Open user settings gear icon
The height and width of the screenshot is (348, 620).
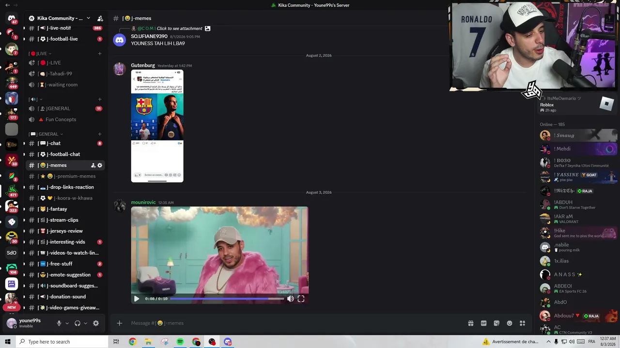pyautogui.click(x=96, y=323)
